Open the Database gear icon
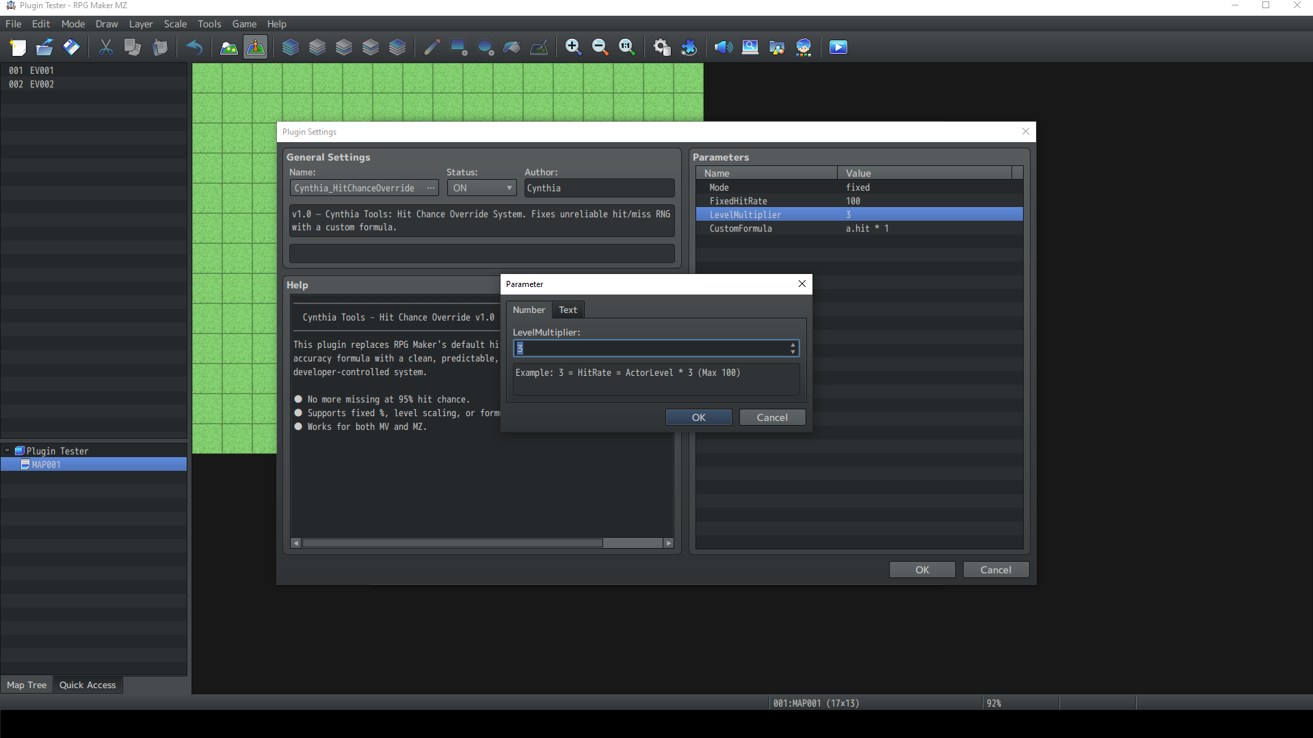The width and height of the screenshot is (1313, 738). click(661, 47)
